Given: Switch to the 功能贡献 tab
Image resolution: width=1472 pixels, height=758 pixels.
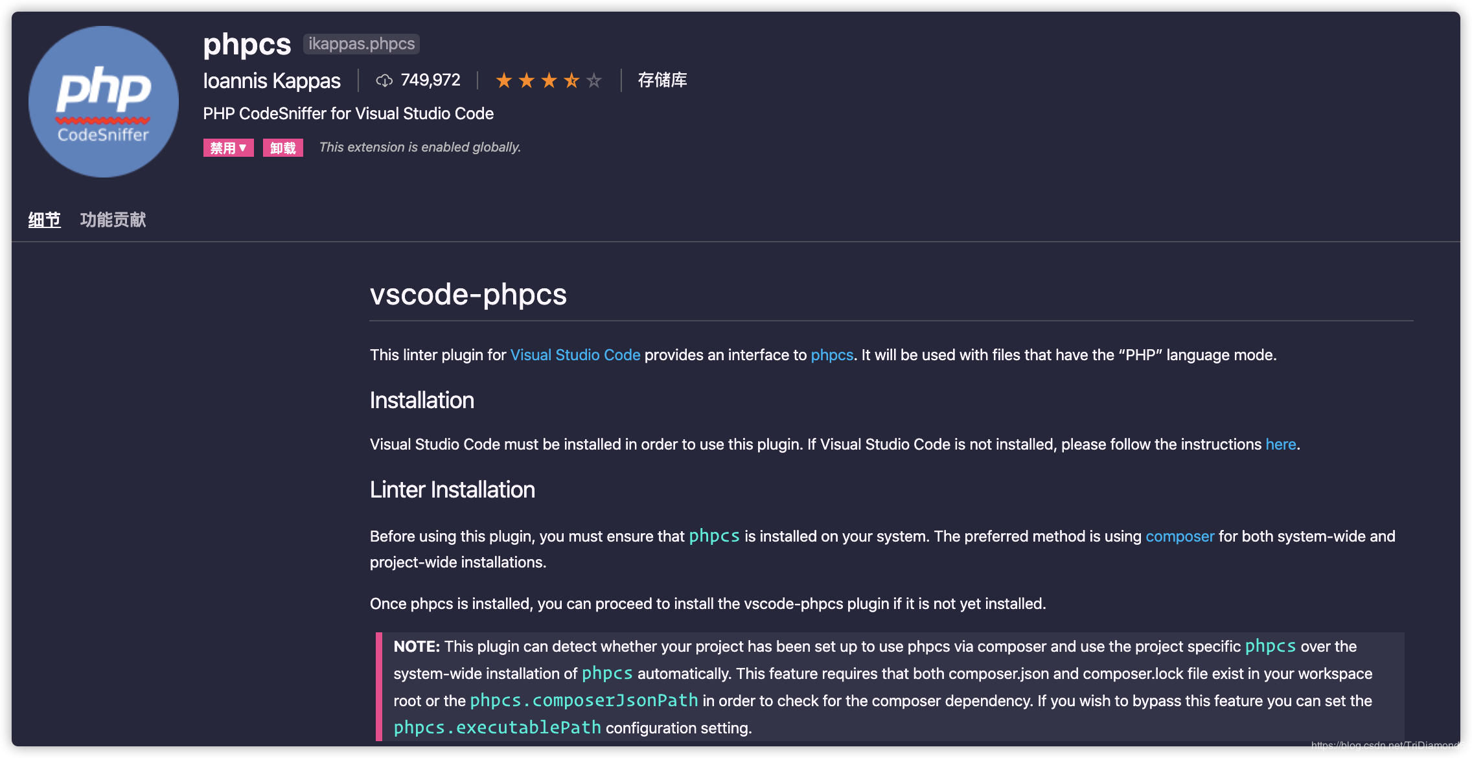Looking at the screenshot, I should click(x=113, y=220).
